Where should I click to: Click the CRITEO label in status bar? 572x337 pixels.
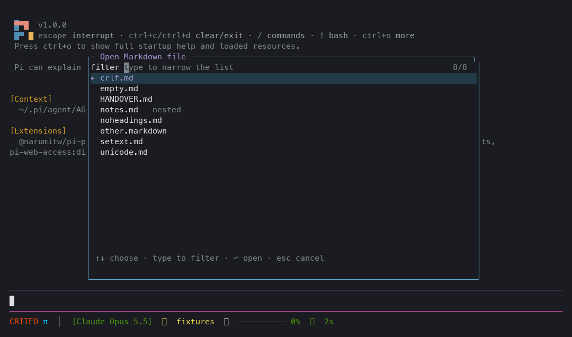click(x=24, y=322)
